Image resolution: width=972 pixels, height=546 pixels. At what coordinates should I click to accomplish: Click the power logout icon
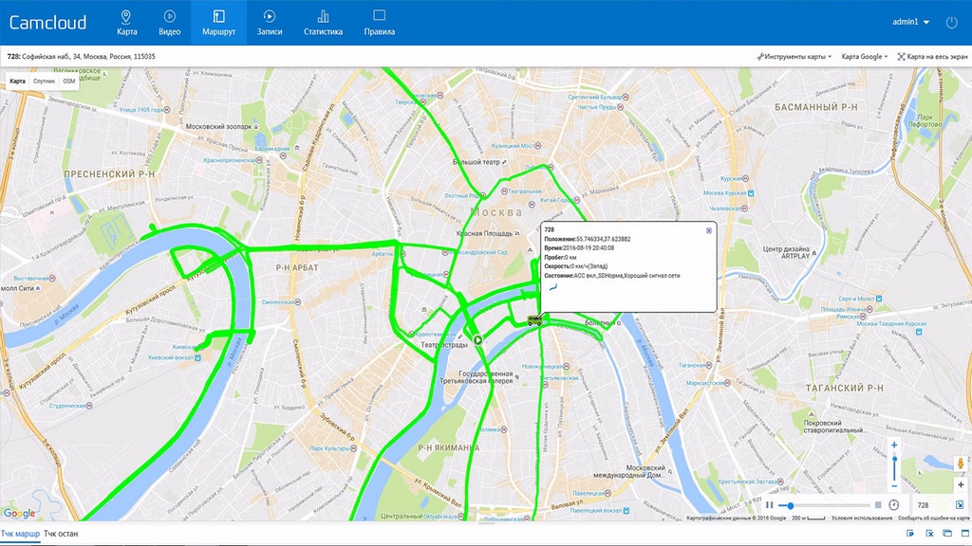952,22
